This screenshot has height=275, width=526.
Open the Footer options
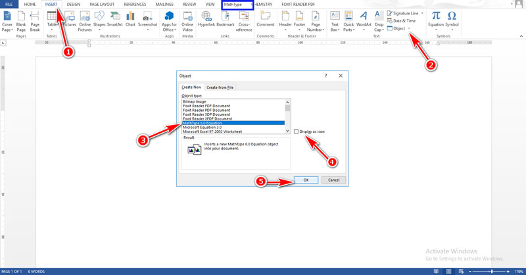[x=299, y=21]
